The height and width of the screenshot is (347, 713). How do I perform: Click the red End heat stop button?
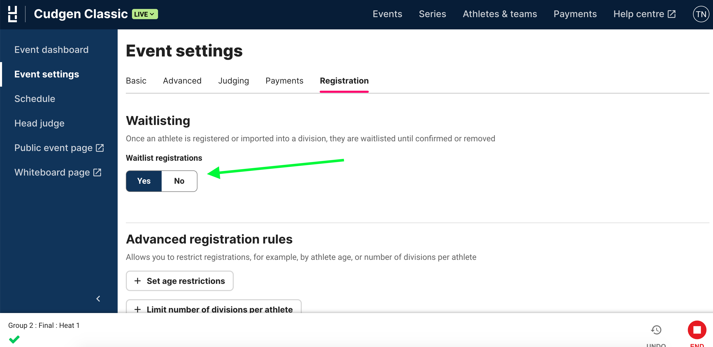click(x=697, y=330)
